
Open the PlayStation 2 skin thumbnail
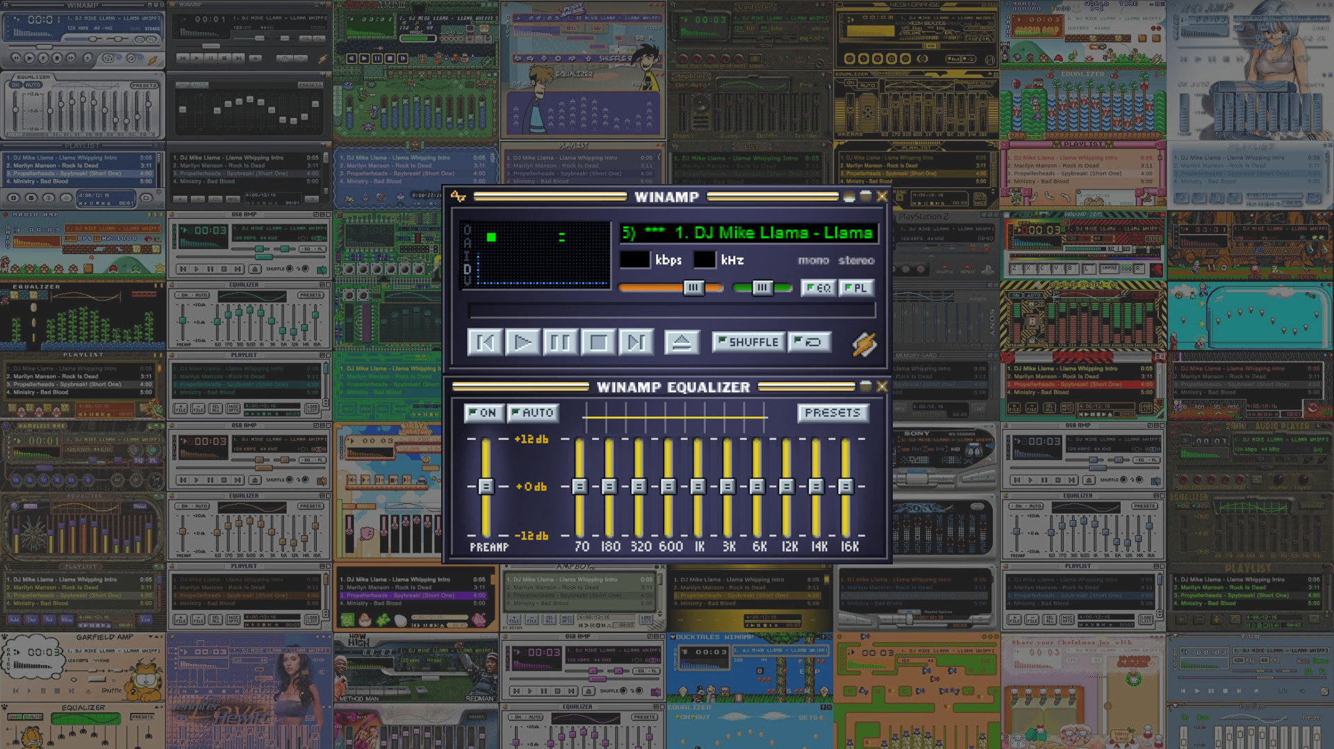click(x=944, y=316)
